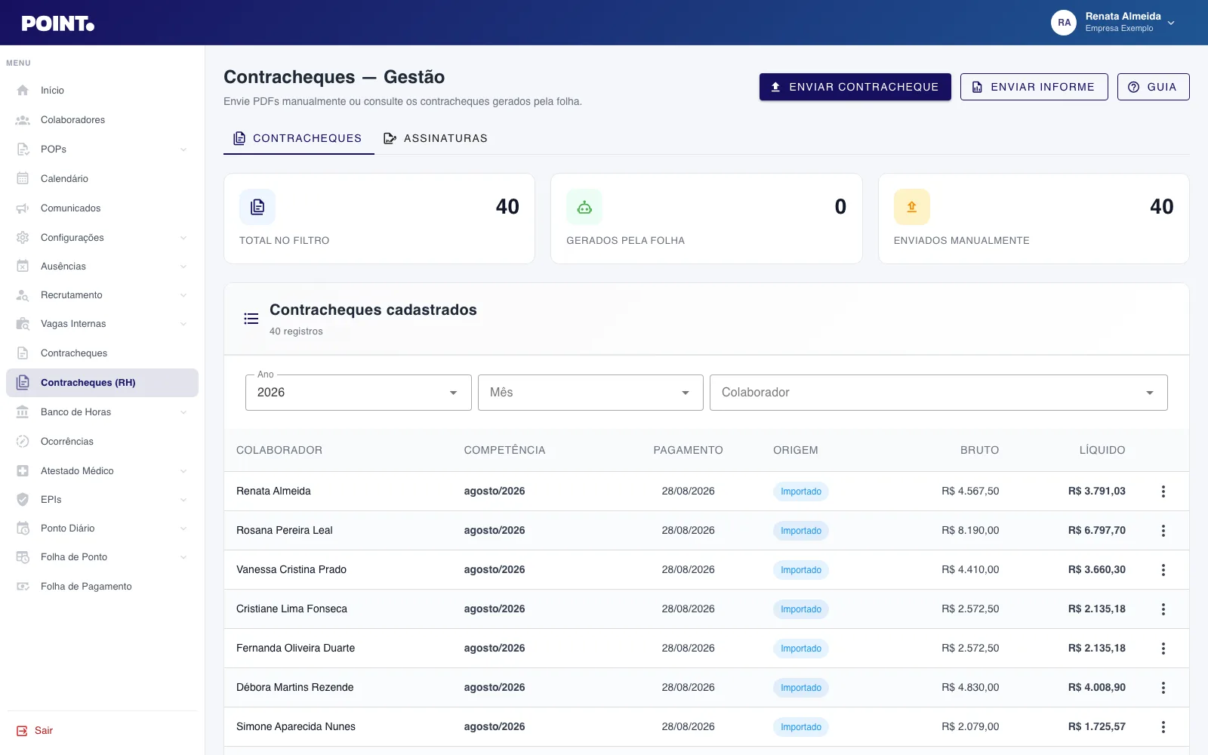Image resolution: width=1208 pixels, height=755 pixels.
Task: Click the Importado badge for Renata Almeida
Action: tap(801, 492)
